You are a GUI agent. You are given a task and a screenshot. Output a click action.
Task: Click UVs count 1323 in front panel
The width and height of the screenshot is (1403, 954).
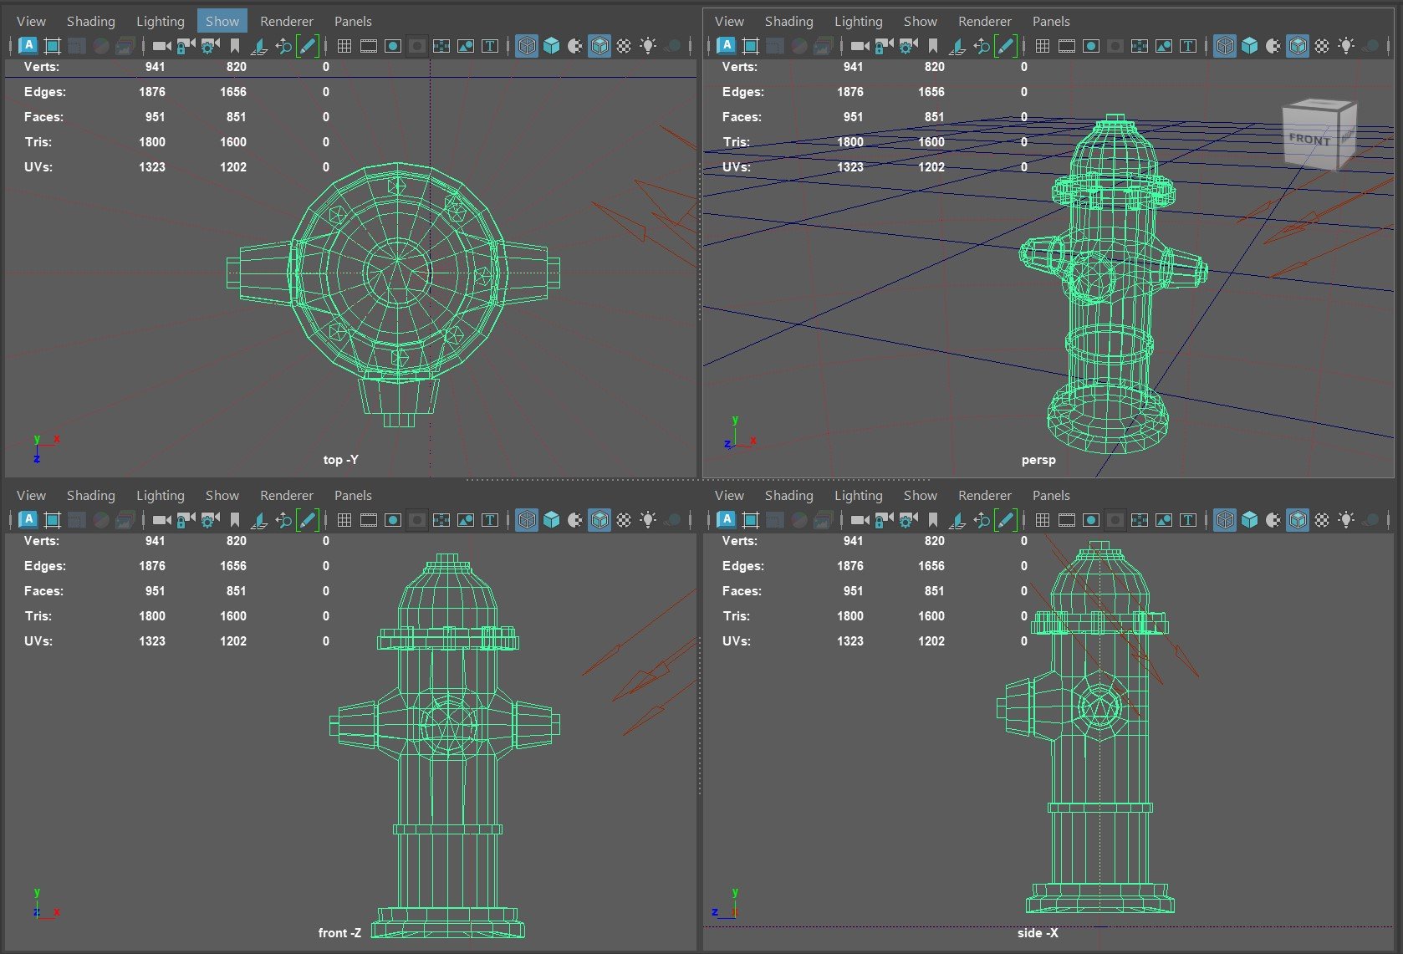152,641
